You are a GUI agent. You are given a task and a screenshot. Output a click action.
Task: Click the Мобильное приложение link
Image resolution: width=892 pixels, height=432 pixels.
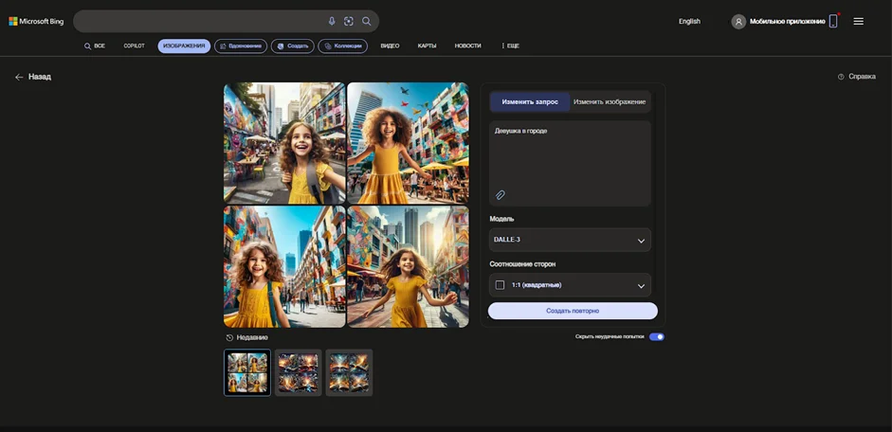(x=788, y=22)
